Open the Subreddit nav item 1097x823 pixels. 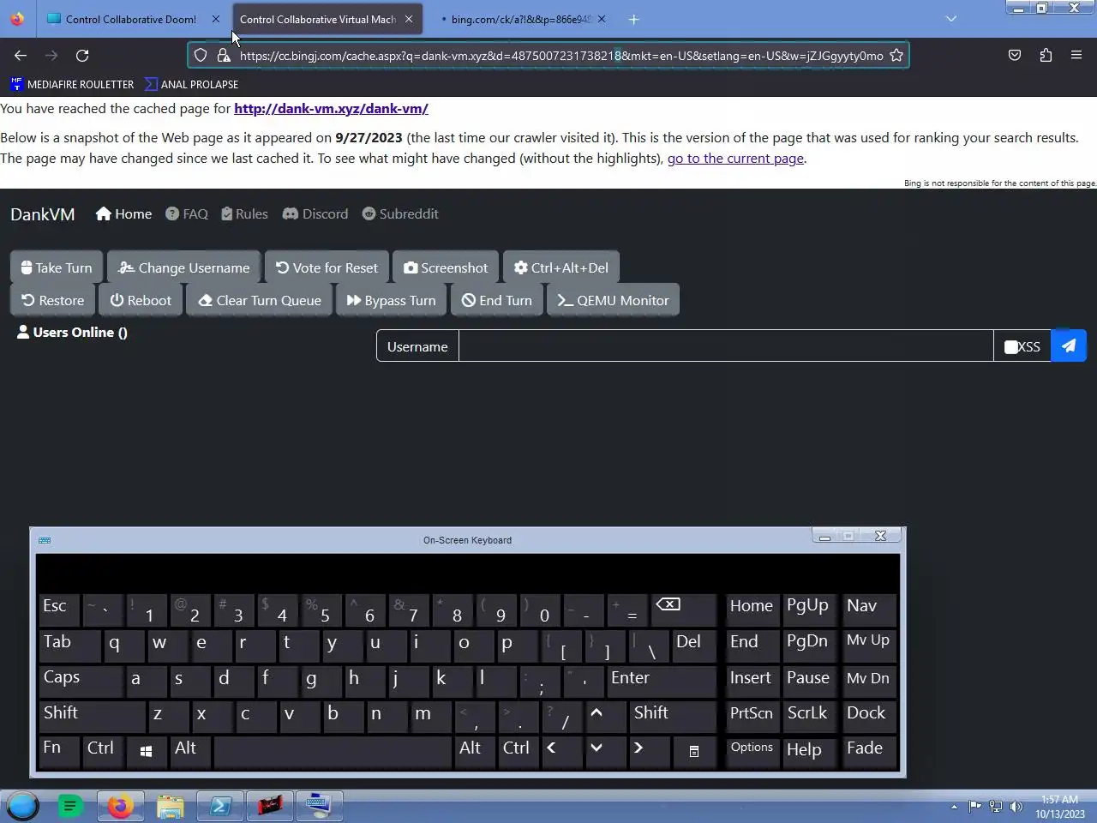(400, 213)
